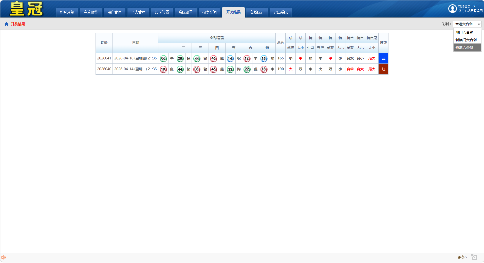
Task: Click the 皇冠 logo
Action: pyautogui.click(x=26, y=9)
